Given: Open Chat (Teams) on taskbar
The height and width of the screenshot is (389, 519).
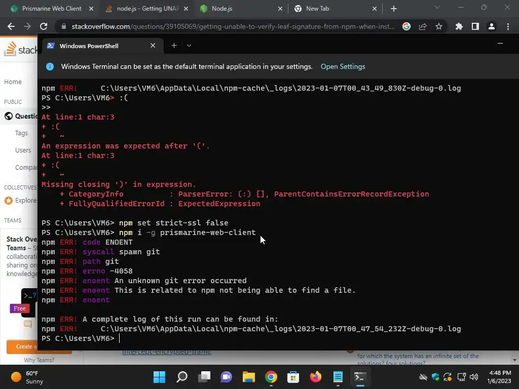Looking at the screenshot, I should click(x=227, y=377).
